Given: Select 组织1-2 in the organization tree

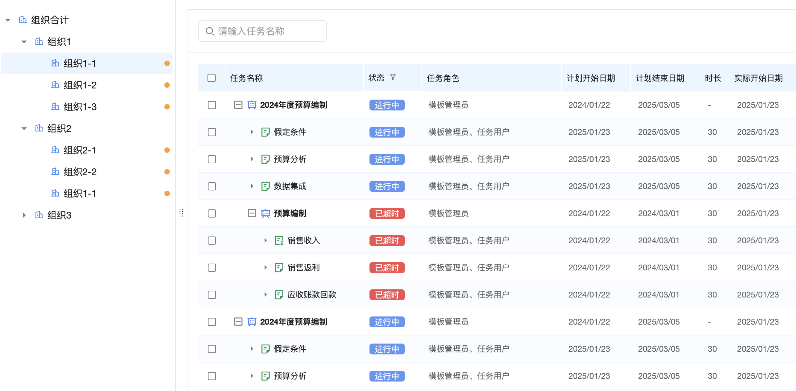Looking at the screenshot, I should (79, 85).
